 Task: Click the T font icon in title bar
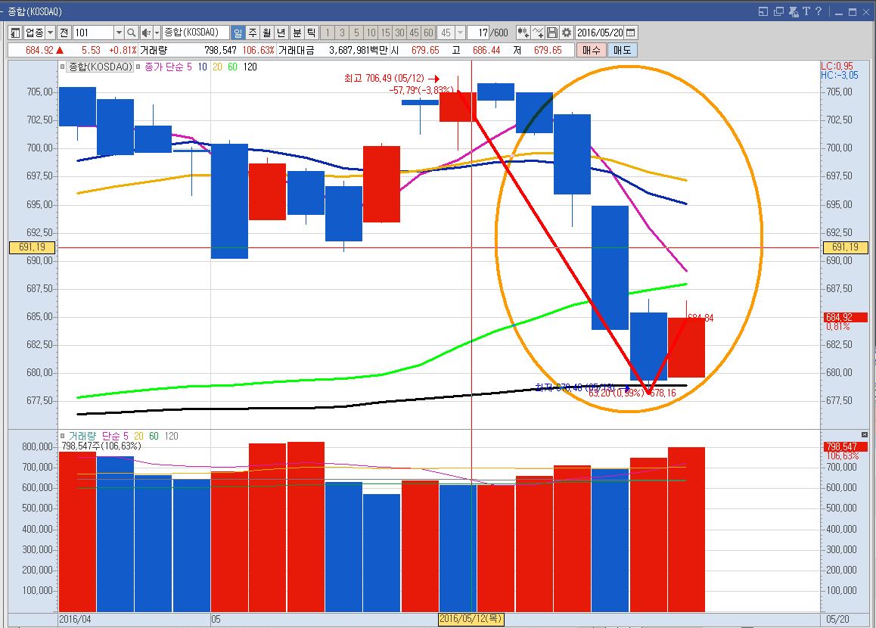pos(806,11)
